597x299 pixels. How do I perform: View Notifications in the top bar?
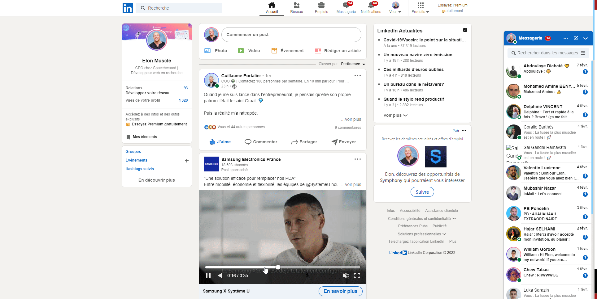click(x=371, y=8)
